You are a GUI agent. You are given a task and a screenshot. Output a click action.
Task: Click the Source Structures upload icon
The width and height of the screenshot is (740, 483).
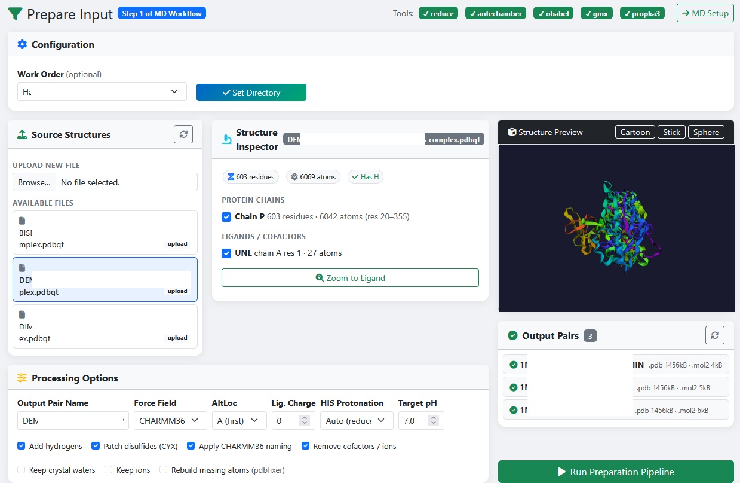point(22,134)
